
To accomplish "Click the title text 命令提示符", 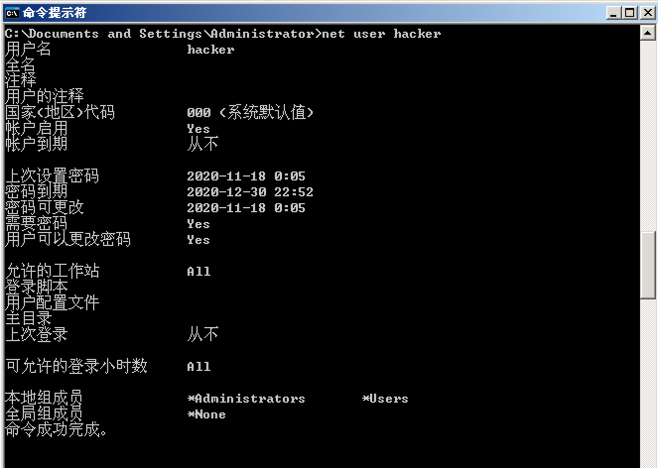I will (55, 12).
